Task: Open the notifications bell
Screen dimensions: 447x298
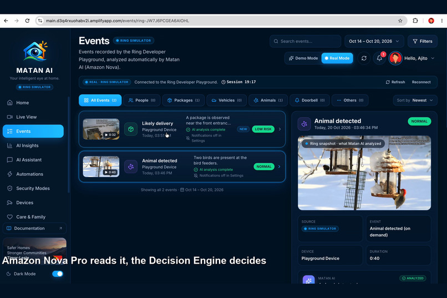Action: pyautogui.click(x=379, y=58)
